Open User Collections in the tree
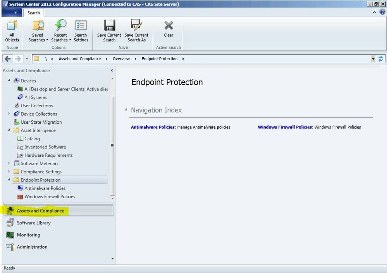Viewport: 387px width, 273px height. click(x=33, y=106)
